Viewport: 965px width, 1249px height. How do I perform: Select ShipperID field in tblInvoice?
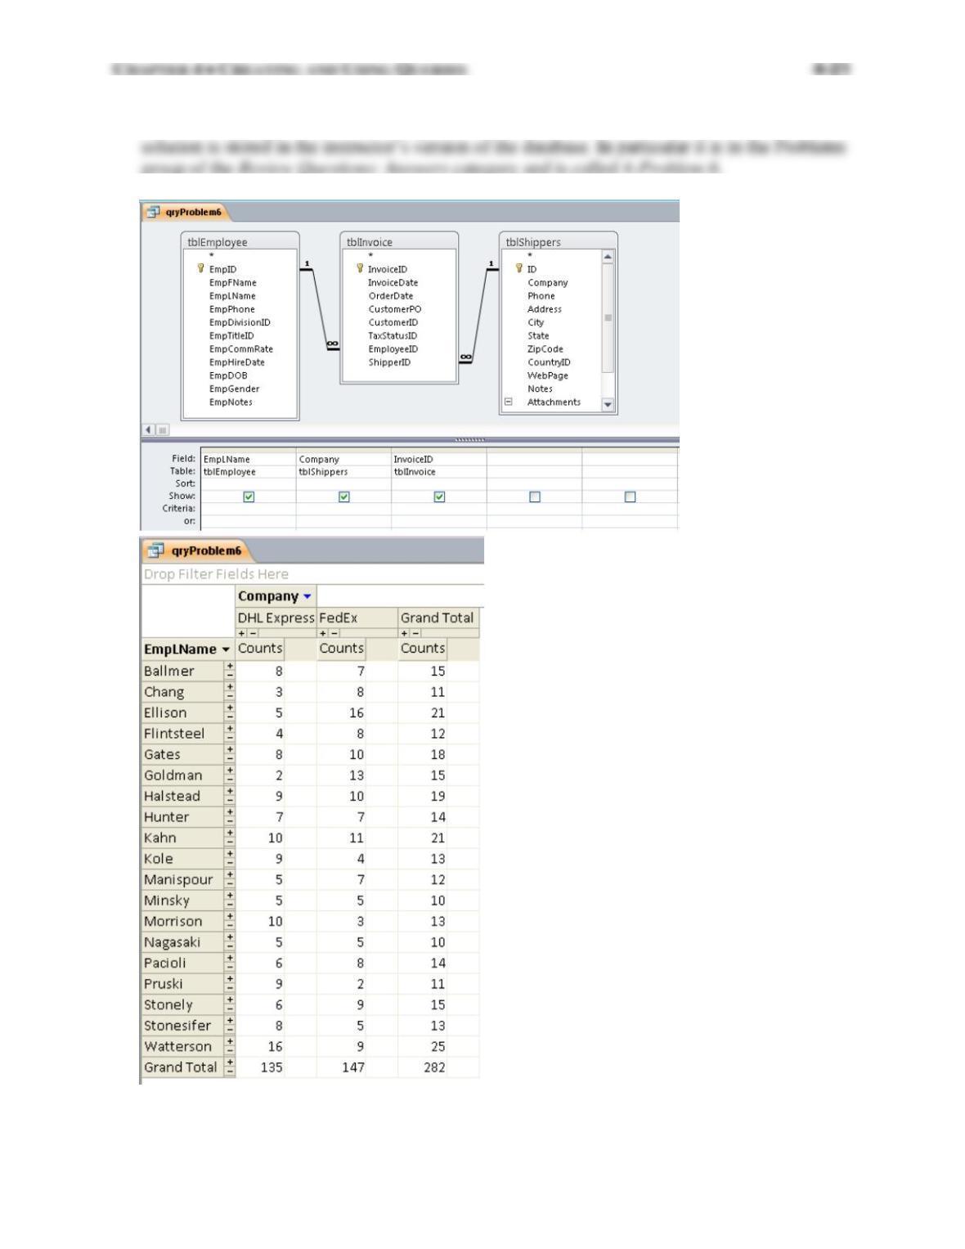pos(389,362)
